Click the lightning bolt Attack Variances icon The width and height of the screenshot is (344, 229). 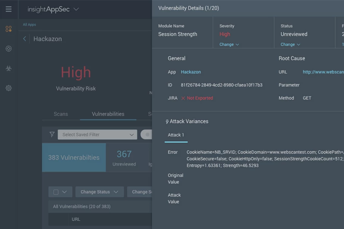click(167, 122)
